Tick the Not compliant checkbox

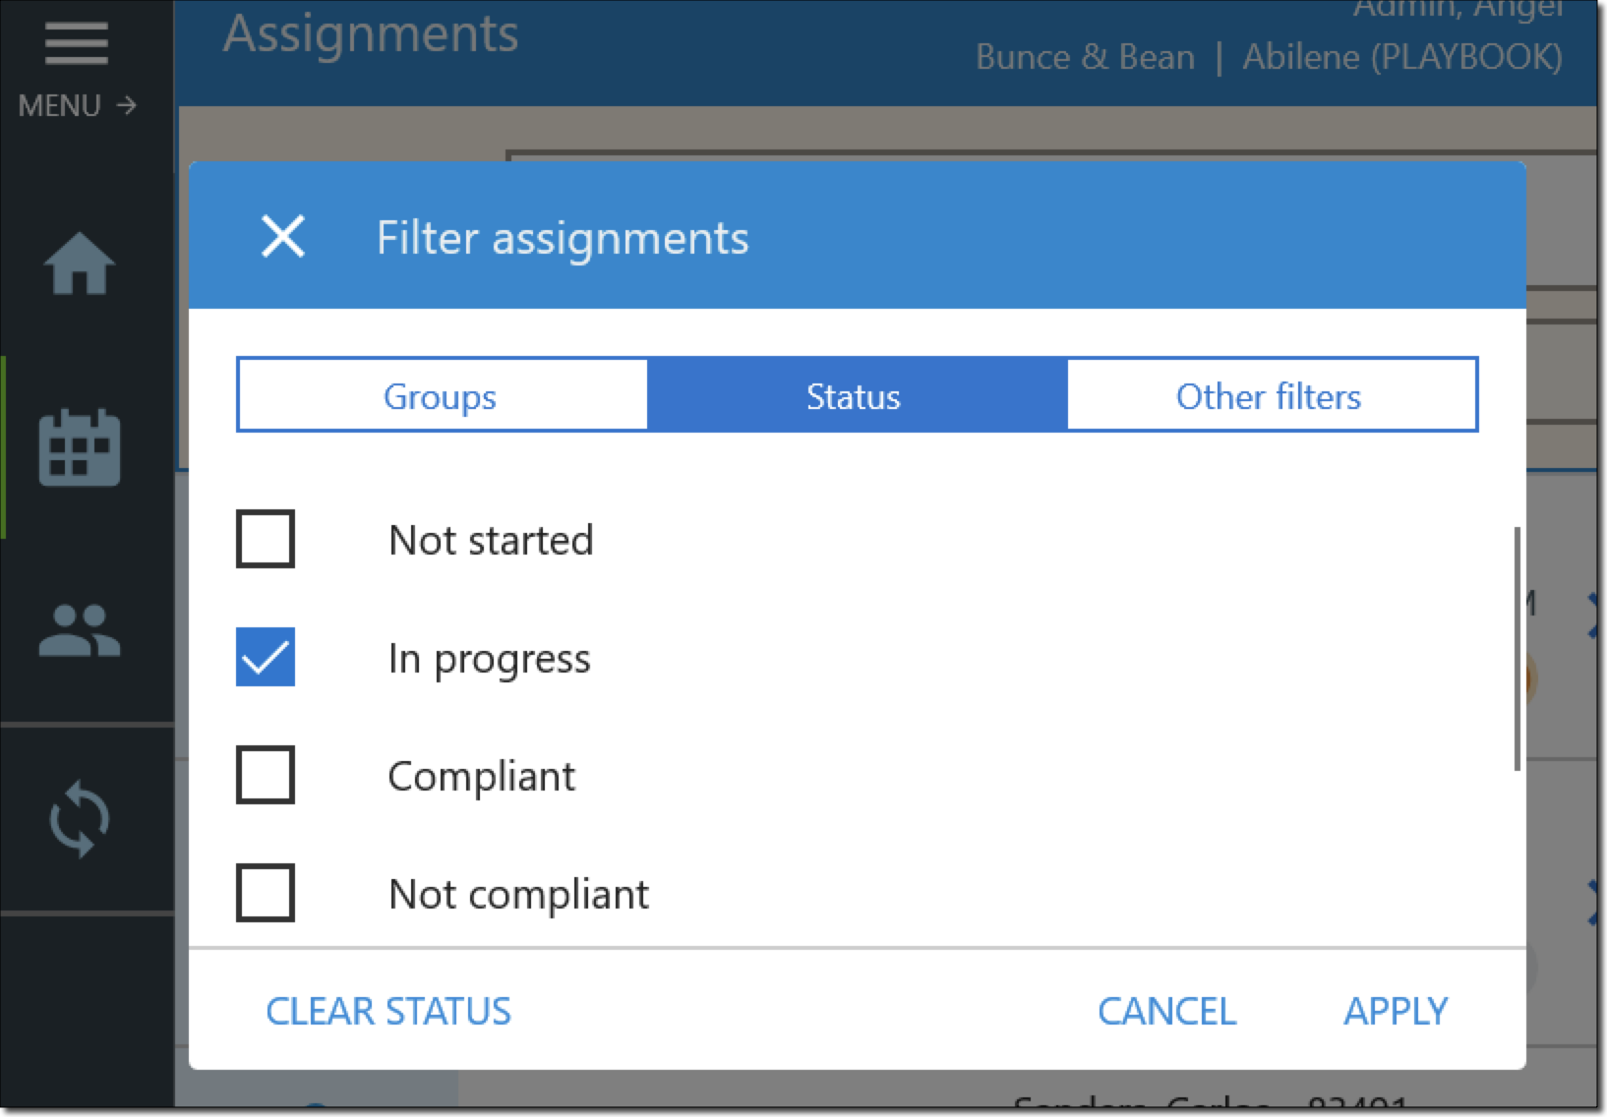[x=266, y=893]
